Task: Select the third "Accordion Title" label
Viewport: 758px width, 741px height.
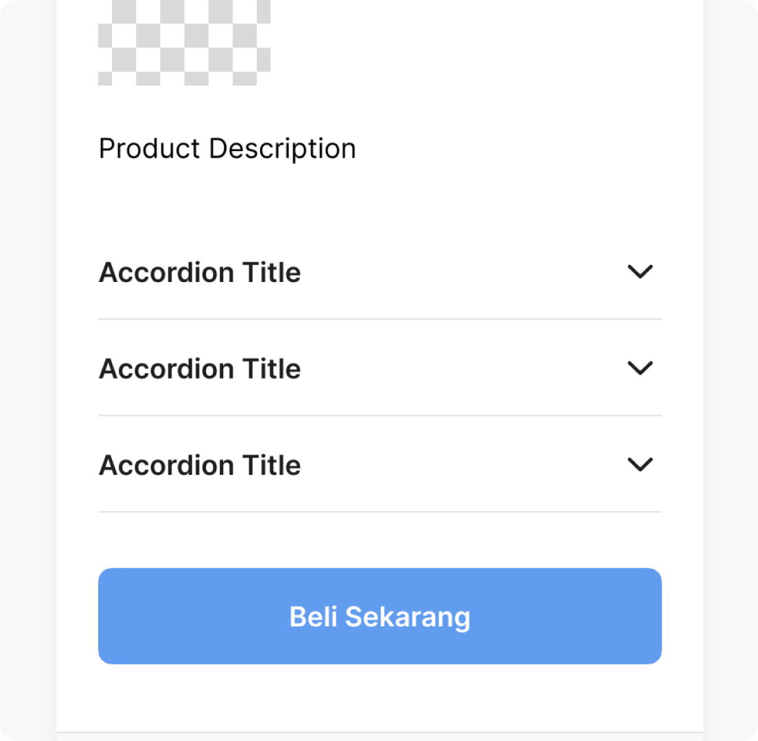Action: tap(200, 465)
